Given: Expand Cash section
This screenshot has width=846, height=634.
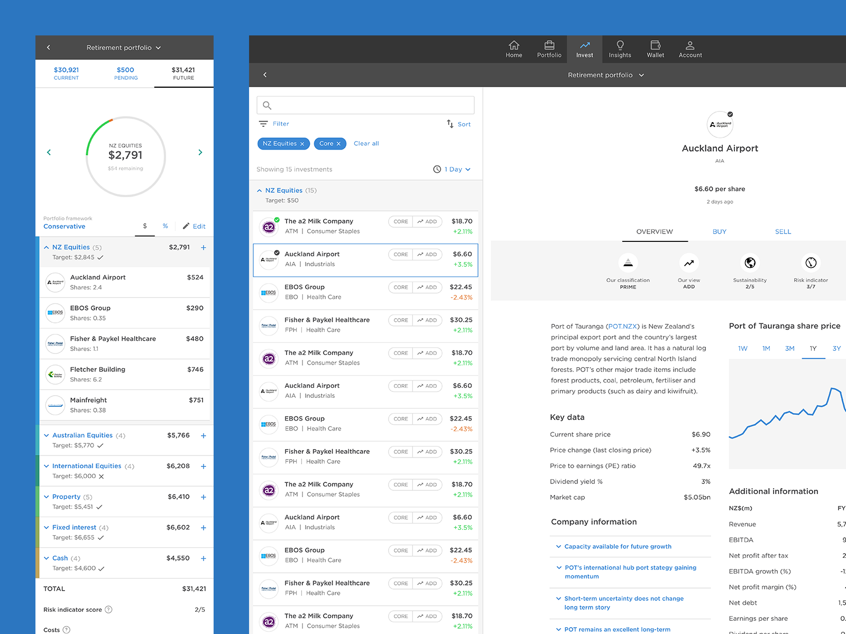Looking at the screenshot, I should coord(47,558).
